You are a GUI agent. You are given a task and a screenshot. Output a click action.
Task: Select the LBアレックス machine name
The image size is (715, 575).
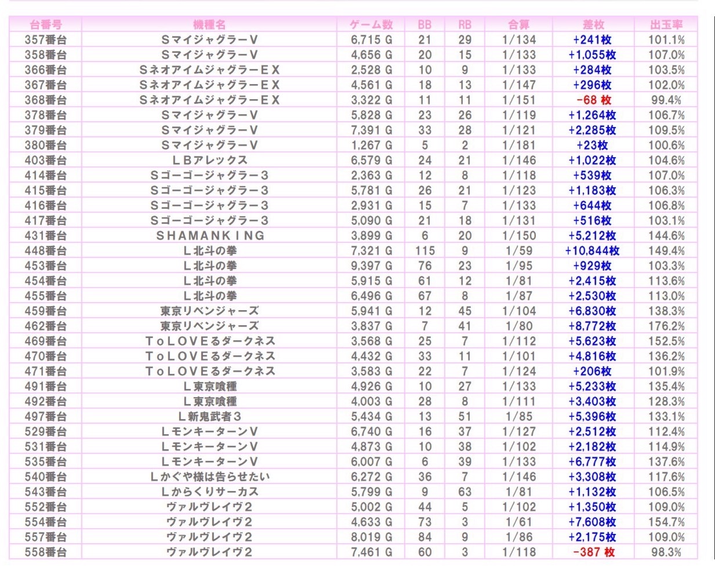tap(210, 160)
